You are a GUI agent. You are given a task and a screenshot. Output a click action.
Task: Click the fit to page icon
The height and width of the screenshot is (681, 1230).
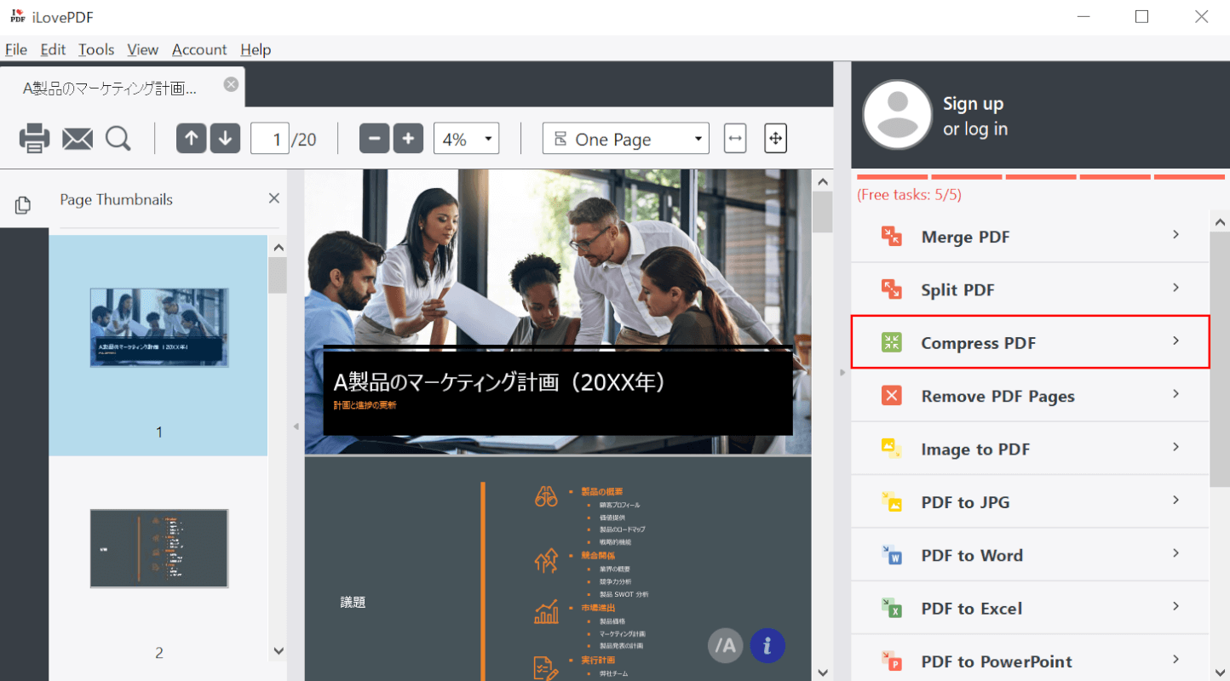pyautogui.click(x=775, y=139)
